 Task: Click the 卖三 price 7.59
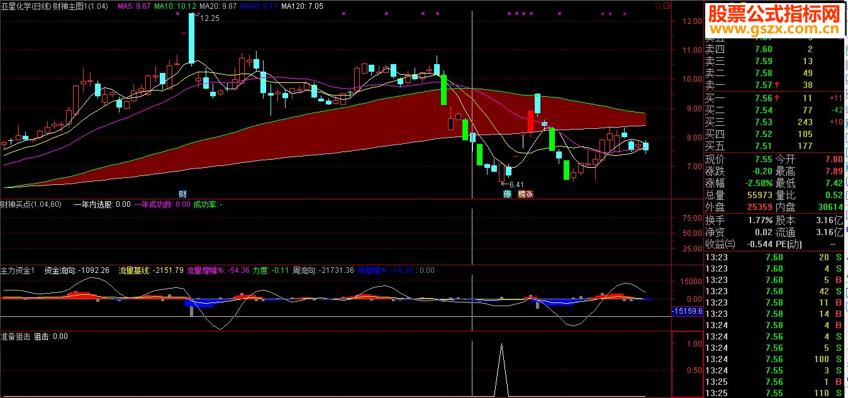[763, 62]
